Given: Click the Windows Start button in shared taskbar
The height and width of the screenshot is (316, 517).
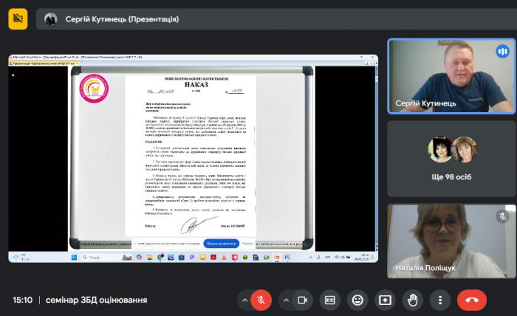Looking at the screenshot, I should coord(73,257).
